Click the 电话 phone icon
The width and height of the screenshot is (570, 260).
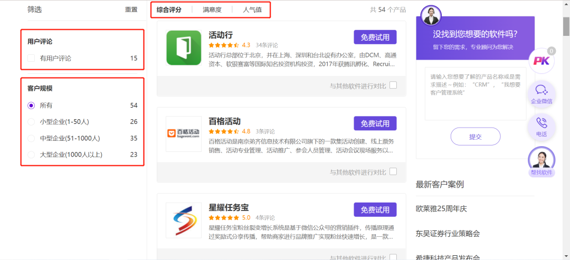click(x=541, y=126)
